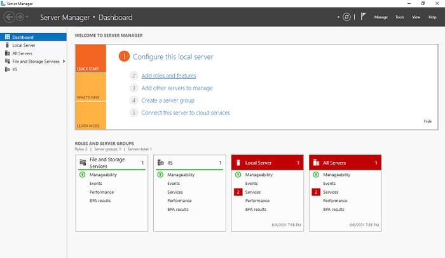The image size is (445, 258).
Task: Click the back navigation arrow
Action: click(x=9, y=17)
